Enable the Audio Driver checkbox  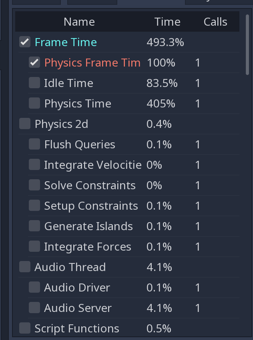(34, 287)
